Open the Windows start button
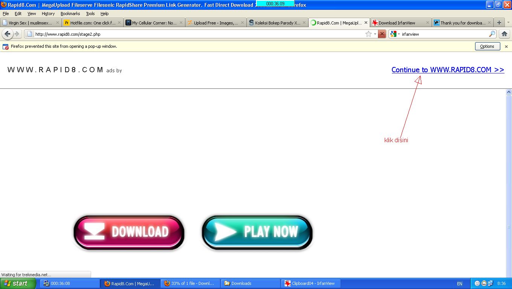This screenshot has height=289, width=512. point(18,283)
